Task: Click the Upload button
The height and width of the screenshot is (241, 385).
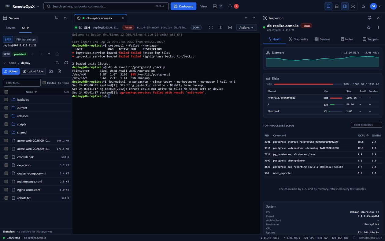Action: pos(11,71)
